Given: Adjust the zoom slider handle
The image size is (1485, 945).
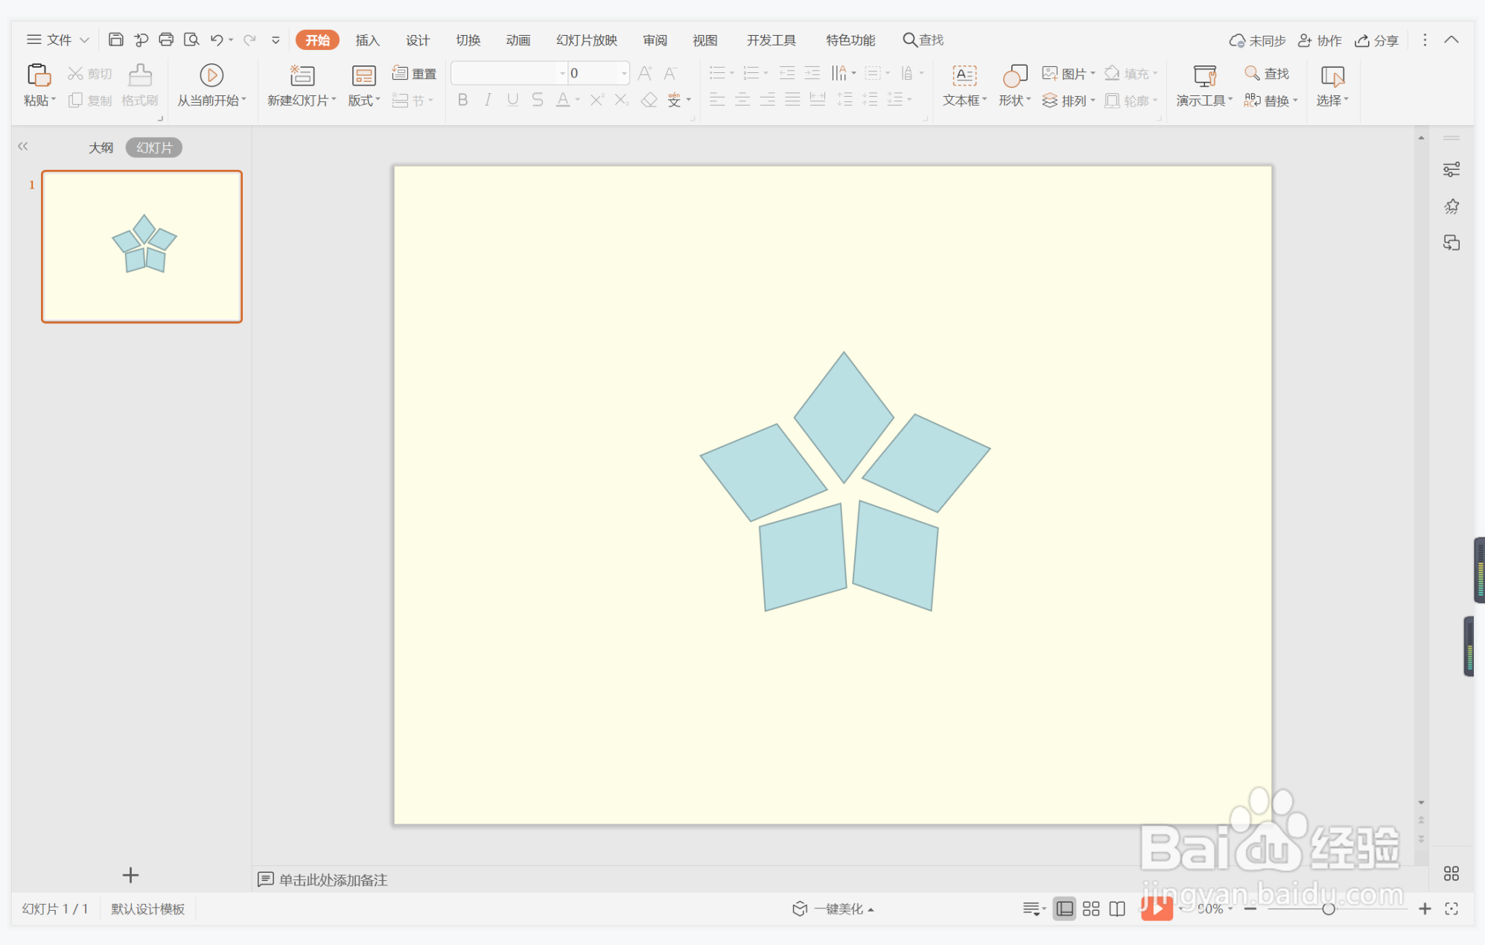Looking at the screenshot, I should pyautogui.click(x=1329, y=909).
